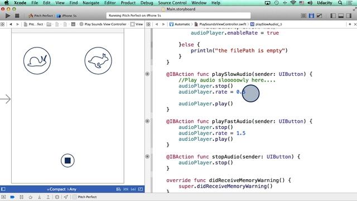Open the Align constraints icon

point(126,189)
